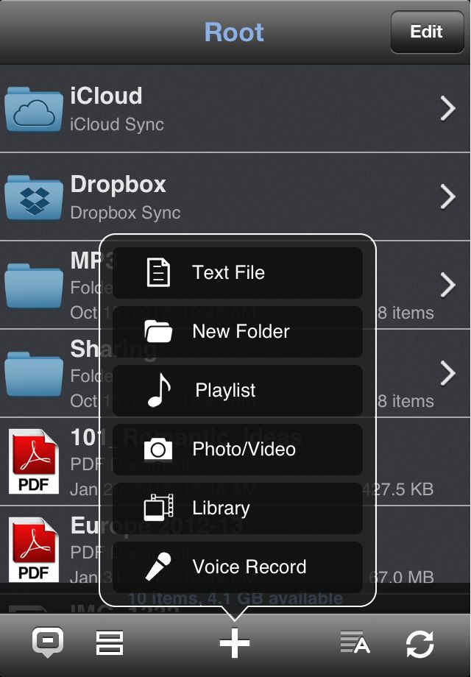Click the camera icon
Viewport: 471px width, 677px height.
click(158, 449)
